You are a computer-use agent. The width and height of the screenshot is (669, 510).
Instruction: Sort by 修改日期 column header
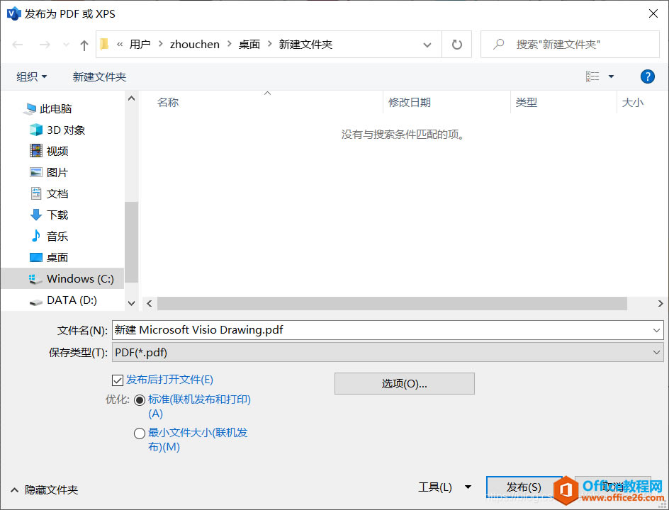(410, 102)
